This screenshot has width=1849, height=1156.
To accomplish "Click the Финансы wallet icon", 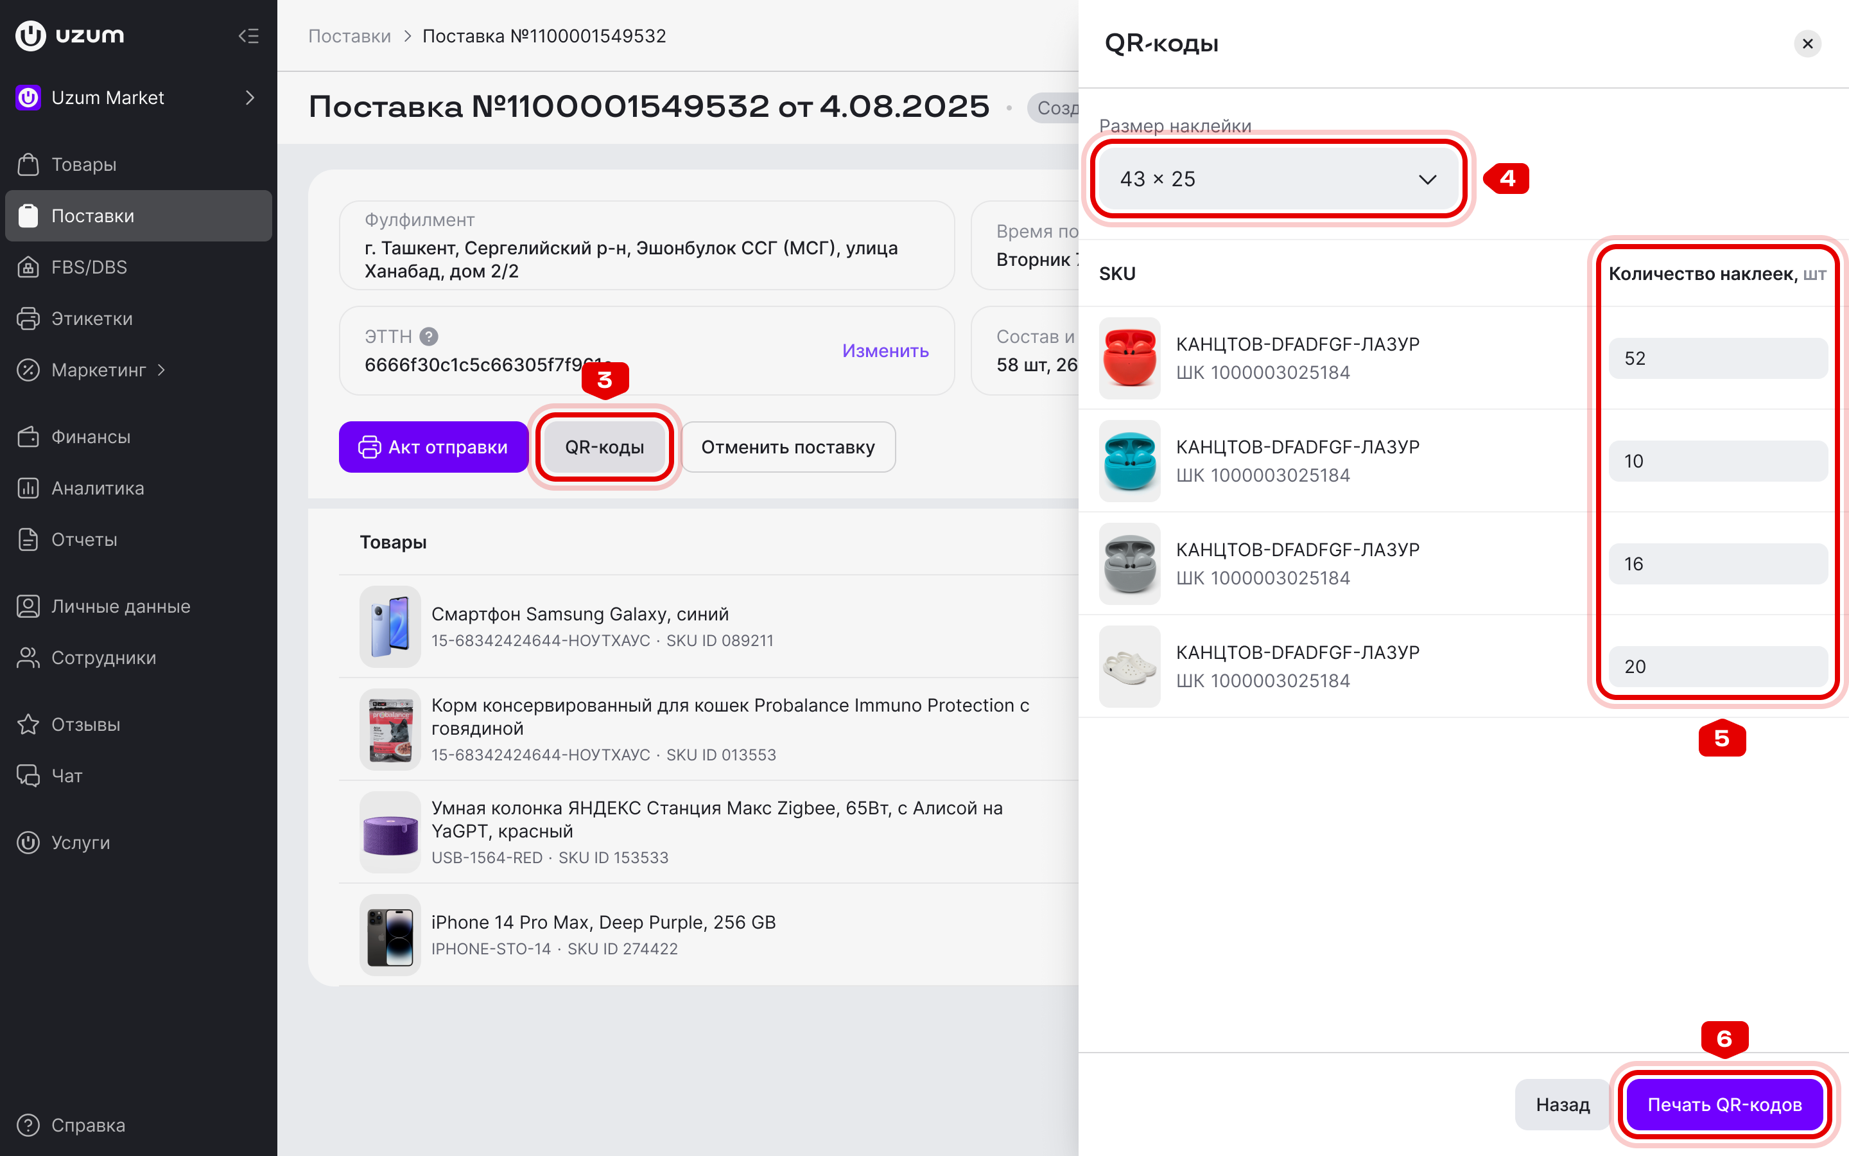I will (x=28, y=437).
